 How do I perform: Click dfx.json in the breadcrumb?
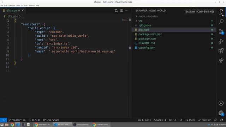coord(13,16)
